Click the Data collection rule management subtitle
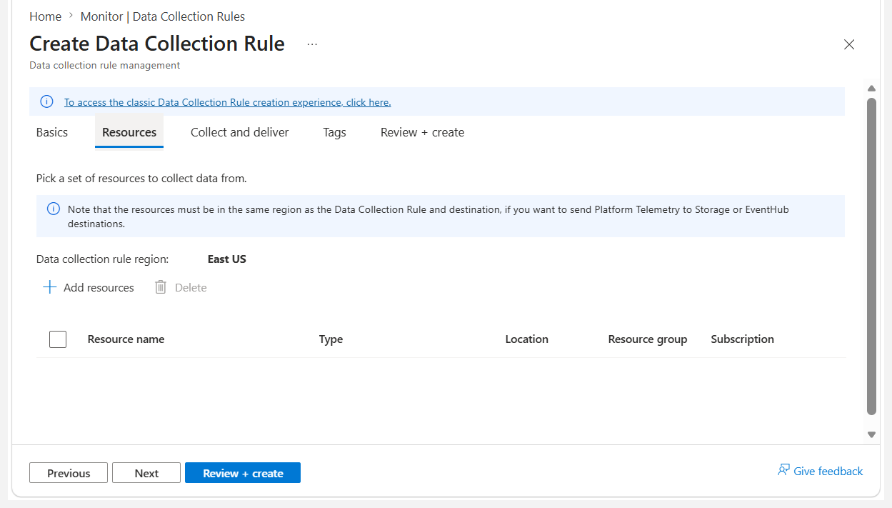This screenshot has height=508, width=892. tap(104, 65)
